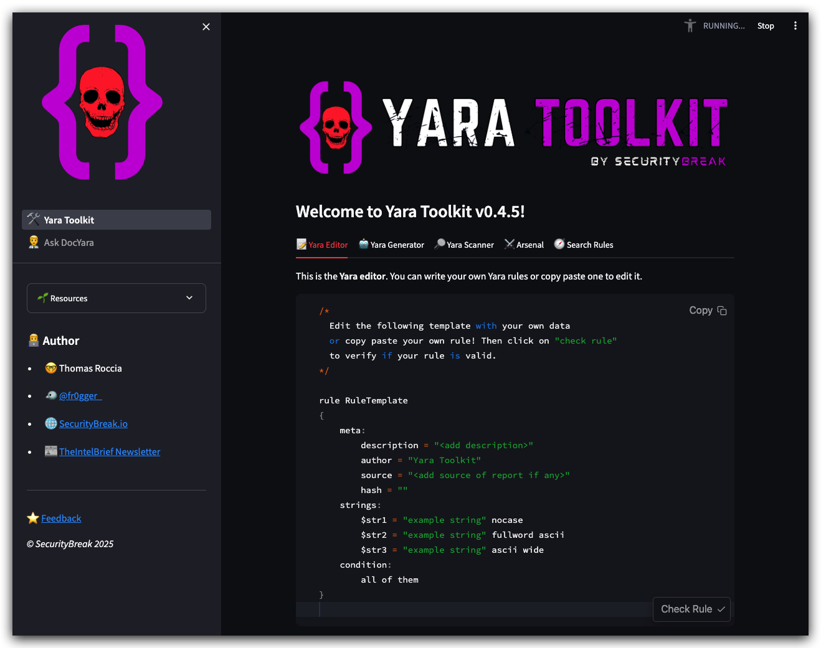Switch to the Yara Editor tab
821x648 pixels.
tap(322, 245)
